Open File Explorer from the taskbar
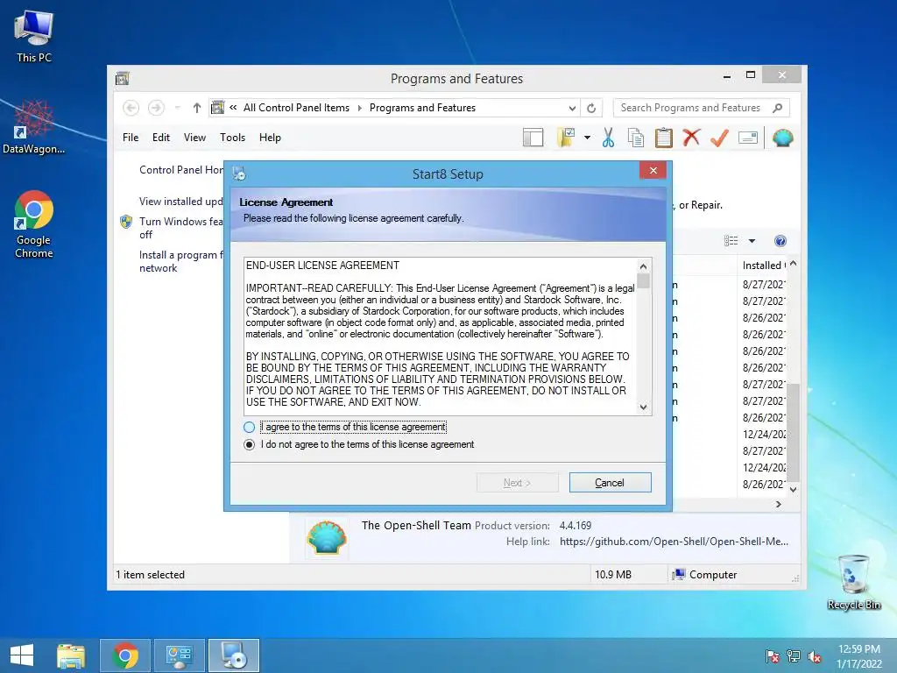The width and height of the screenshot is (897, 673). 71,655
